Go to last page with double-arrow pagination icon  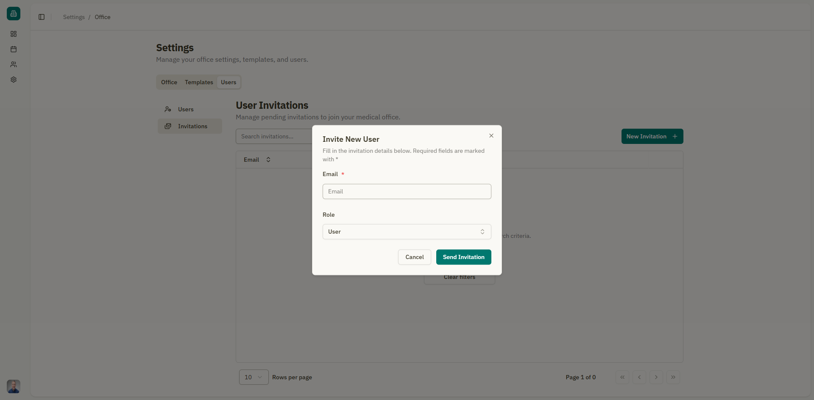point(673,377)
